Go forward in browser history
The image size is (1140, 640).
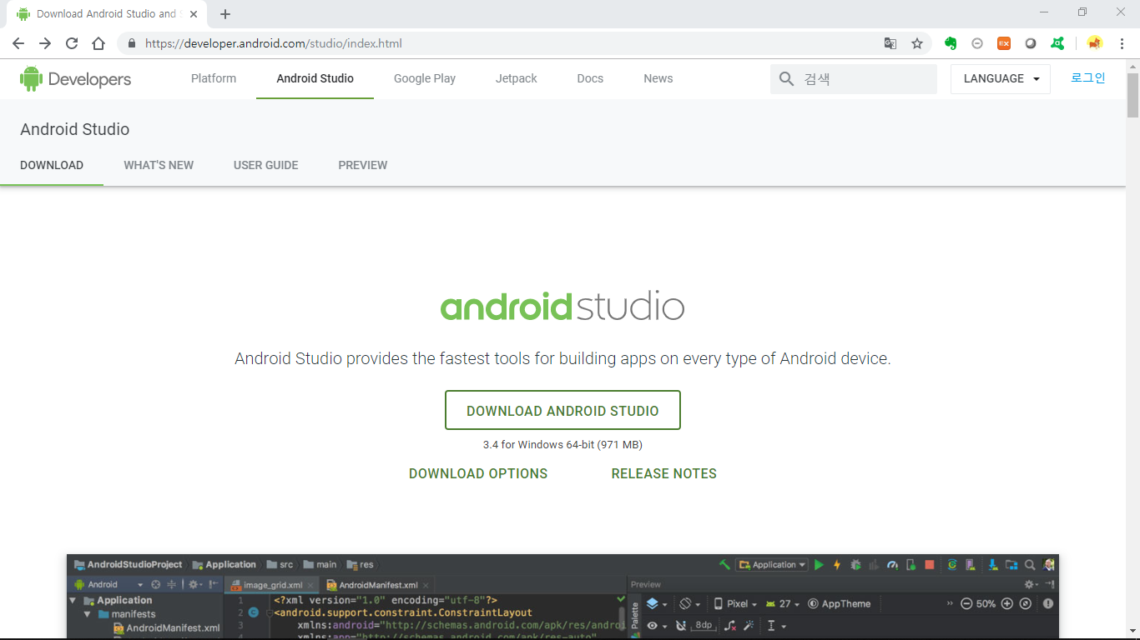click(45, 43)
